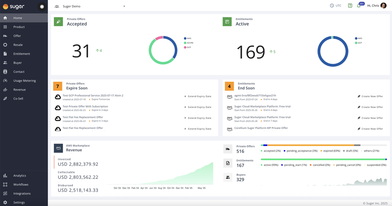Screen dimensions: 392x206
Task: Click the Workflows icon
Action: click(5, 185)
